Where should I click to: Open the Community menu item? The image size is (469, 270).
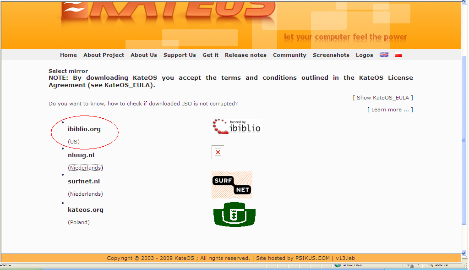point(289,55)
